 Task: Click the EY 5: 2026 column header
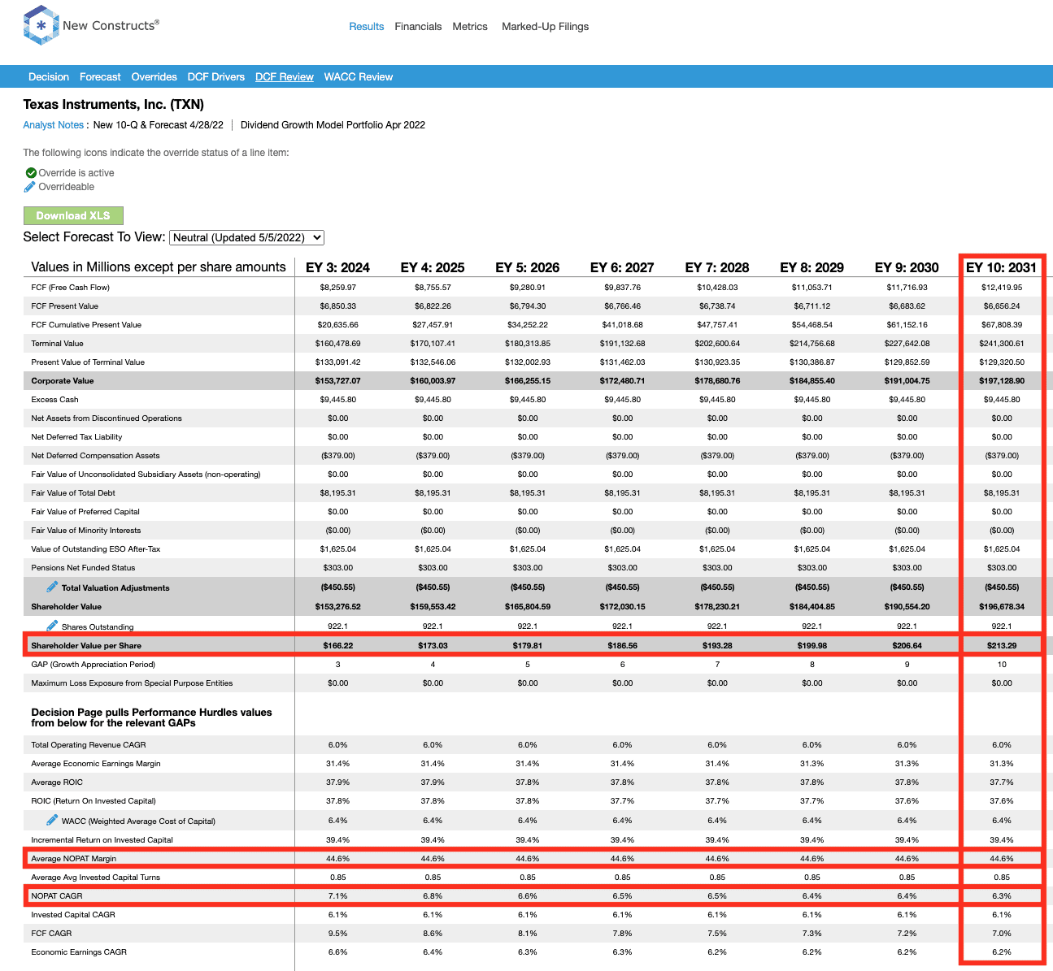pos(528,267)
